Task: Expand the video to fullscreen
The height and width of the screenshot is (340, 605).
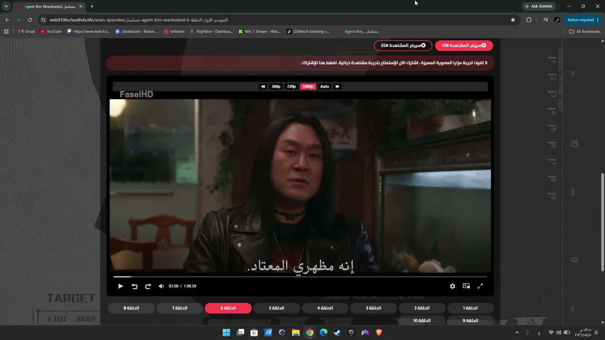Action: point(480,286)
